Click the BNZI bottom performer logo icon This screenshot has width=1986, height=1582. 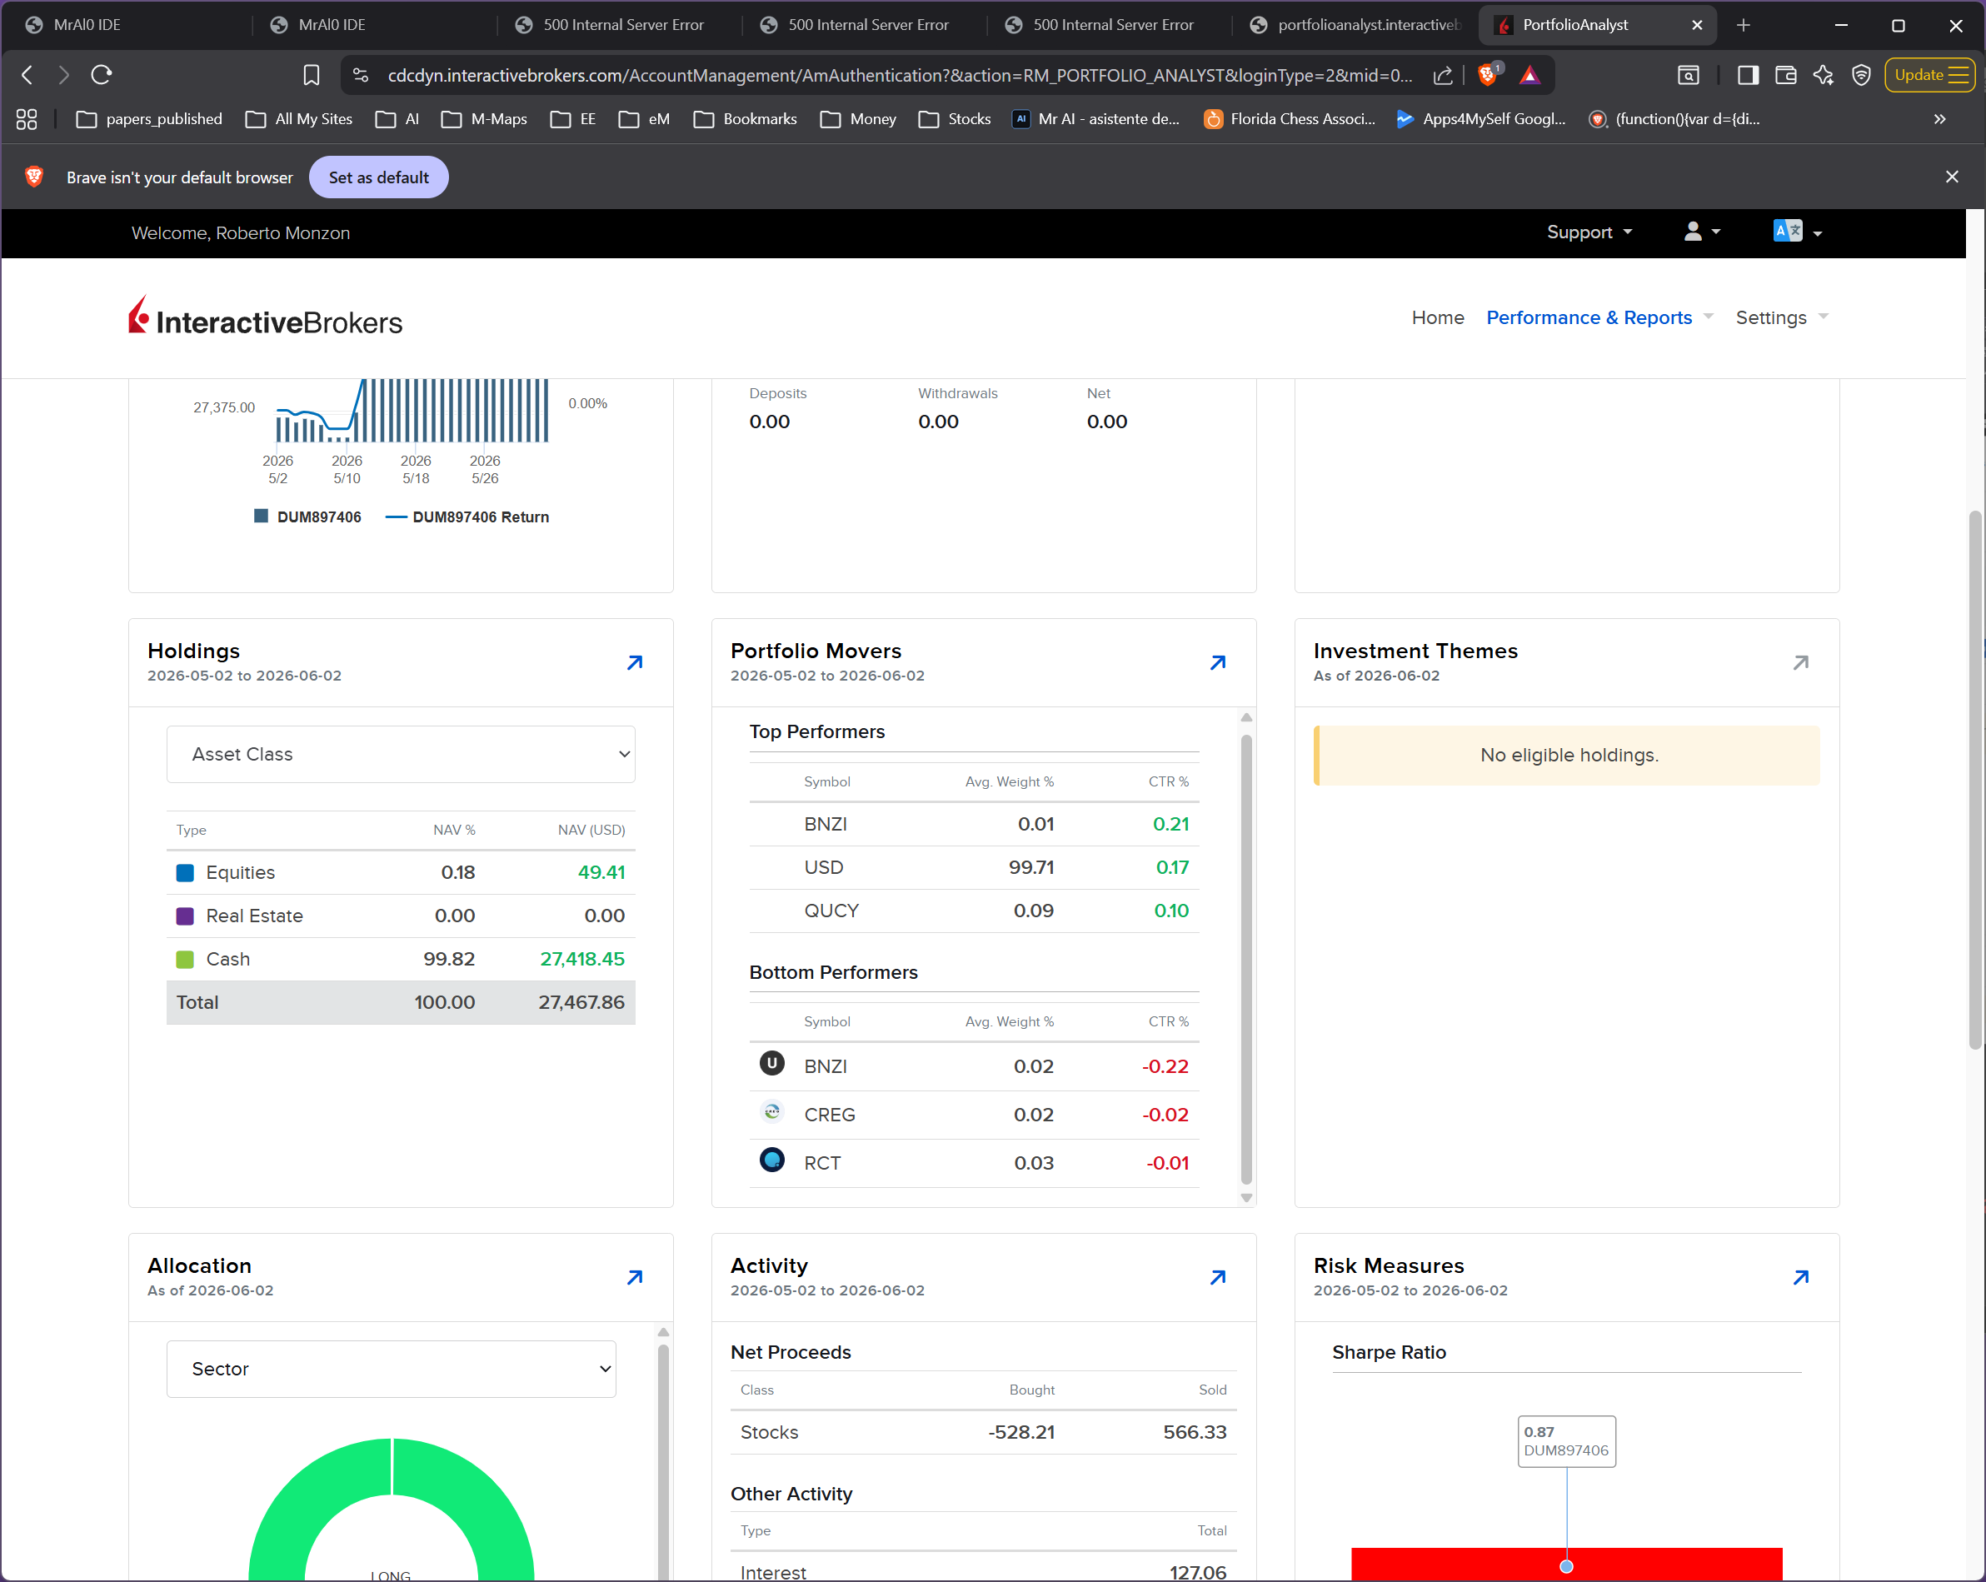pyautogui.click(x=772, y=1063)
